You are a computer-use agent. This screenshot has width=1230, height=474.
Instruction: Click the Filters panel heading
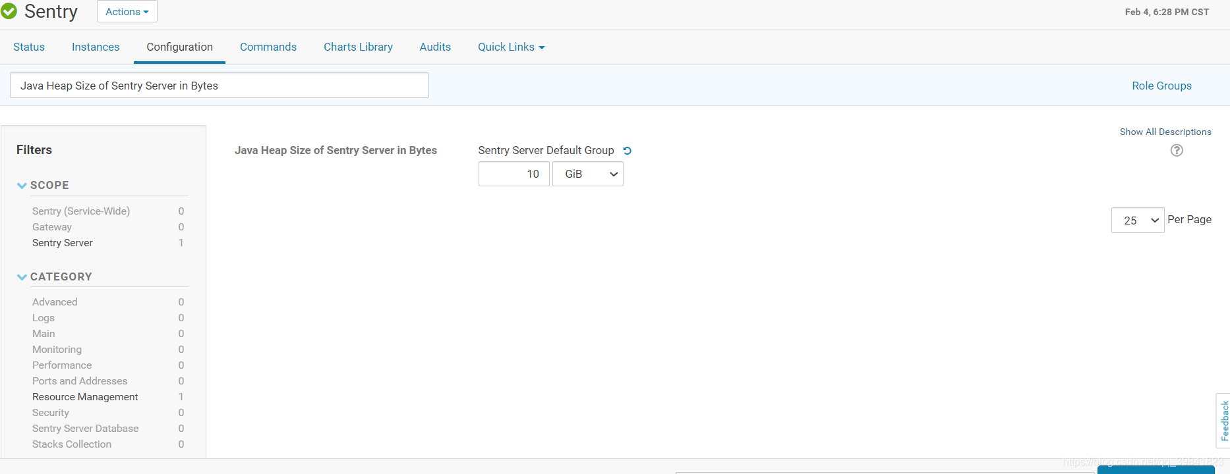coord(34,149)
